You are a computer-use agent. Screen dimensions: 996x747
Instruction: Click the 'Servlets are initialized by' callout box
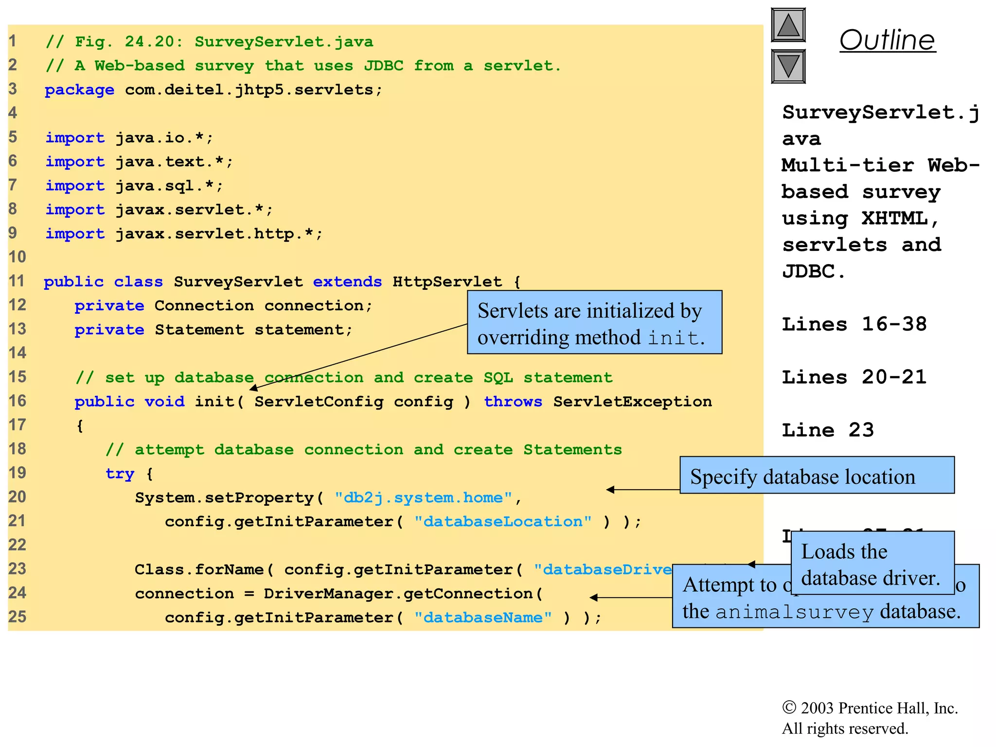pos(594,322)
